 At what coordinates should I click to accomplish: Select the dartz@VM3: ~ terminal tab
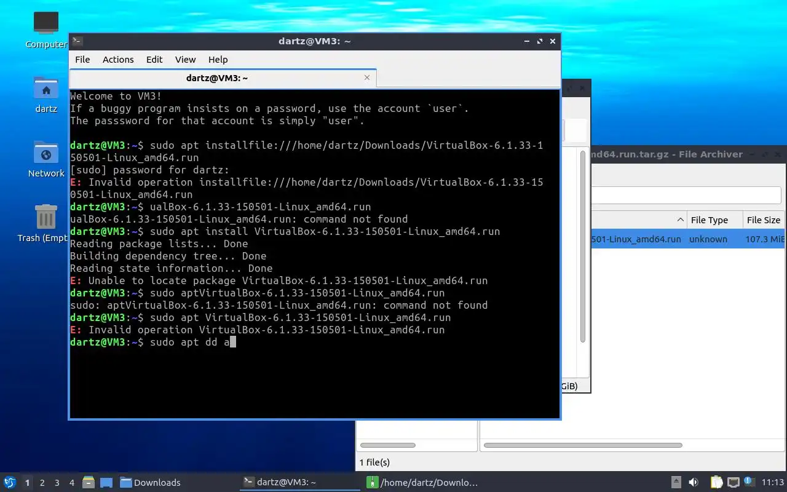216,78
